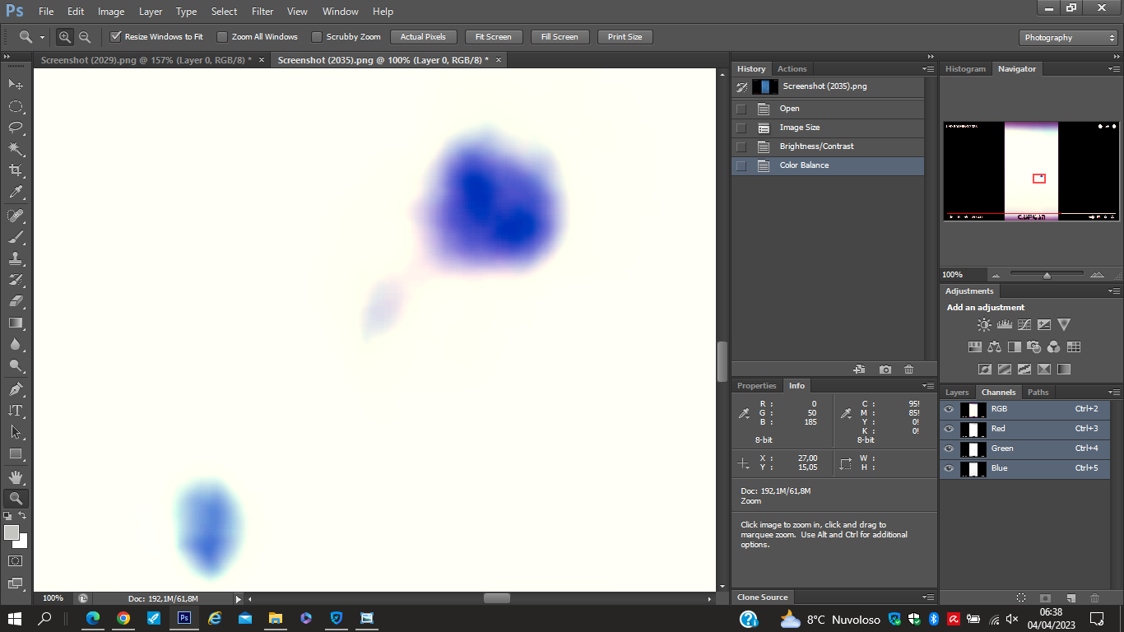Pick the Magic Wand tool

tap(15, 149)
